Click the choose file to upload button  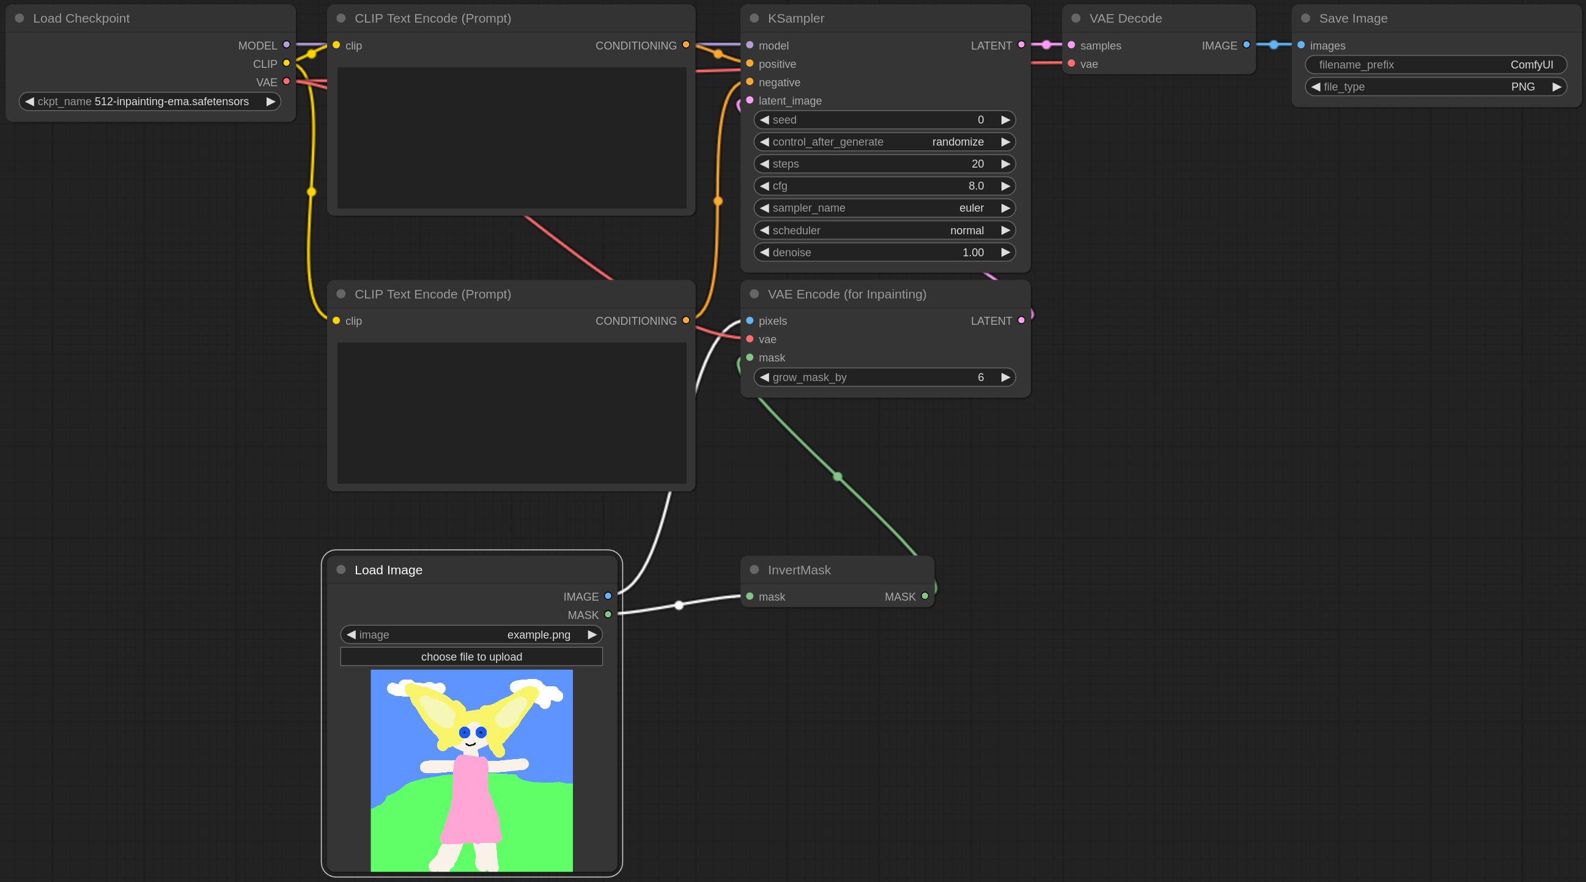[x=471, y=656]
